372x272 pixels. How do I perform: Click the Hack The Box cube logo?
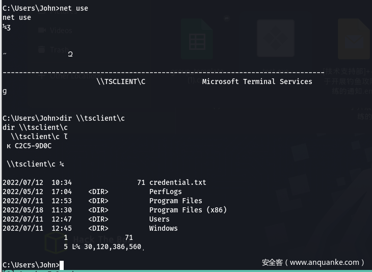click(56, 242)
